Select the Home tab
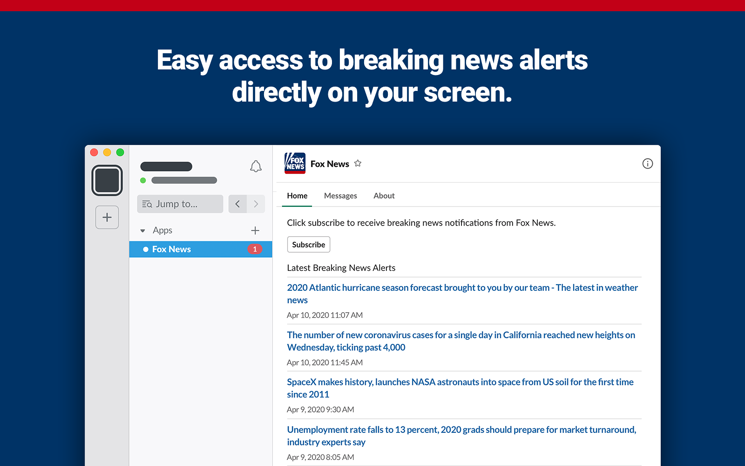This screenshot has width=745, height=466. tap(297, 196)
